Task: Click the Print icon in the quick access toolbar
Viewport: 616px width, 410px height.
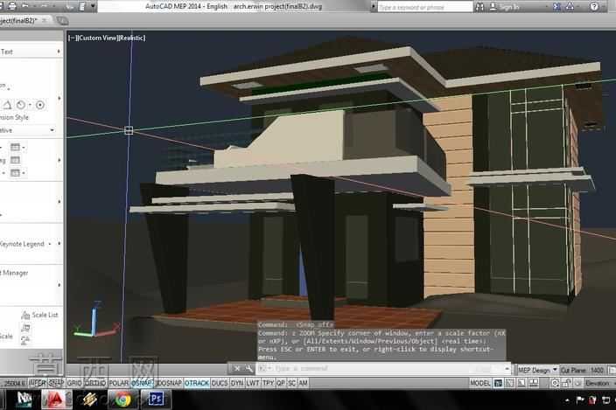Action: [x=11, y=6]
